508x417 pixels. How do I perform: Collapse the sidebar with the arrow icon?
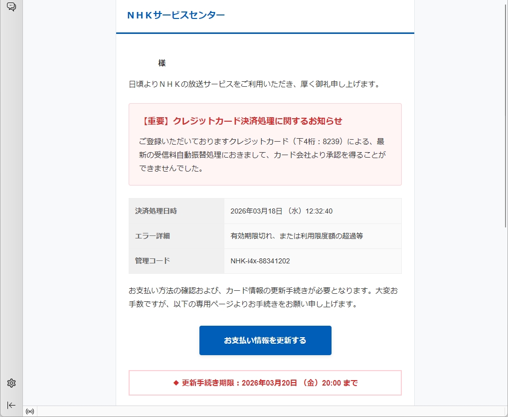(x=11, y=405)
